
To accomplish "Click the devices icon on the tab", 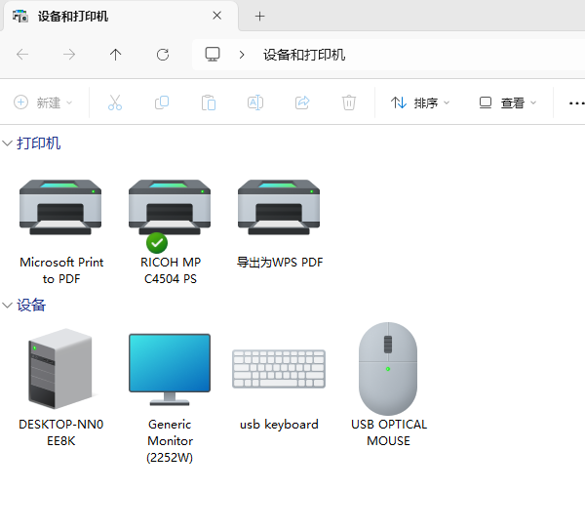I will (x=20, y=16).
